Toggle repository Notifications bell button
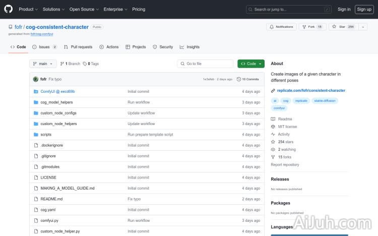The width and height of the screenshot is (378, 236). click(x=282, y=27)
